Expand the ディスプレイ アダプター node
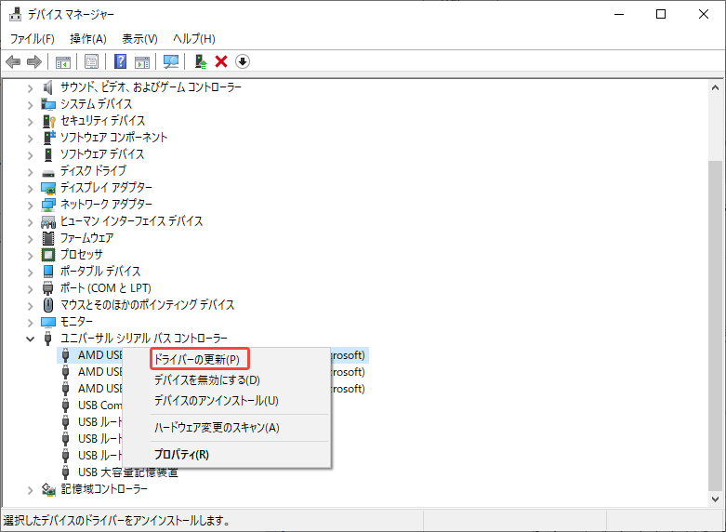Viewport: 726px width, 532px height. (x=30, y=189)
